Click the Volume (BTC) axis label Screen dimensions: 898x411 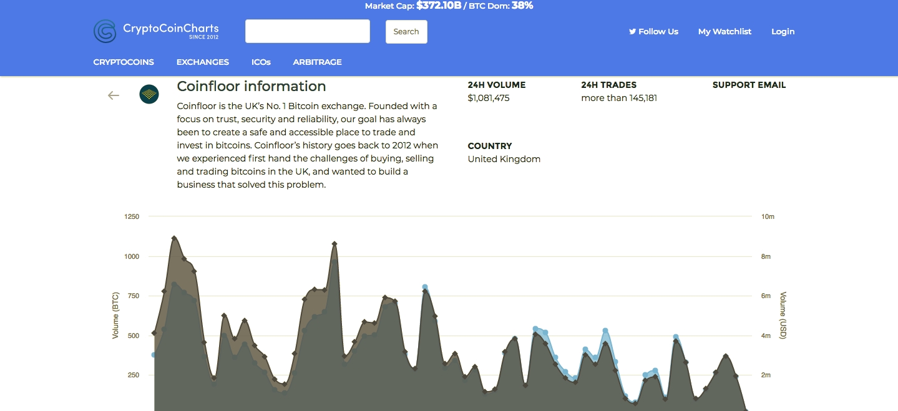point(115,316)
